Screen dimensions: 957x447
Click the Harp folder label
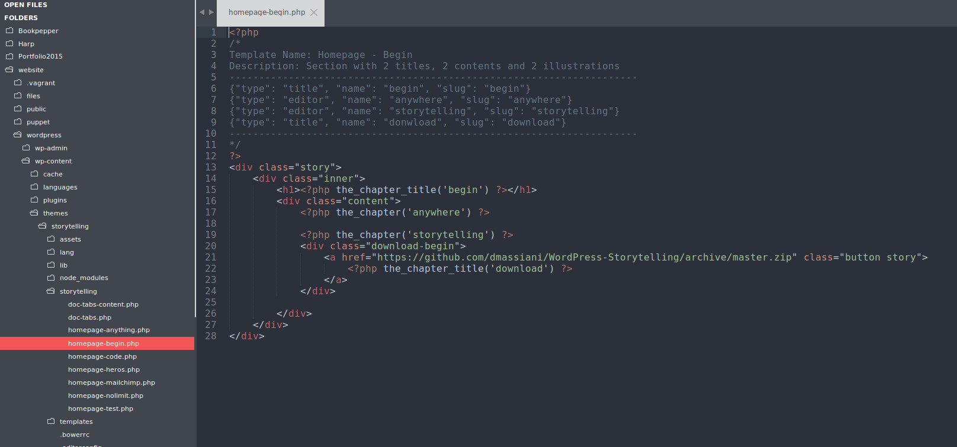pyautogui.click(x=26, y=44)
